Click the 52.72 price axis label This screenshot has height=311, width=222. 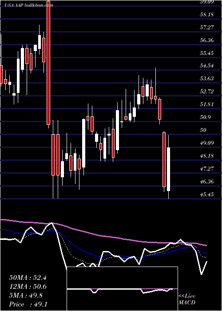pyautogui.click(x=206, y=92)
